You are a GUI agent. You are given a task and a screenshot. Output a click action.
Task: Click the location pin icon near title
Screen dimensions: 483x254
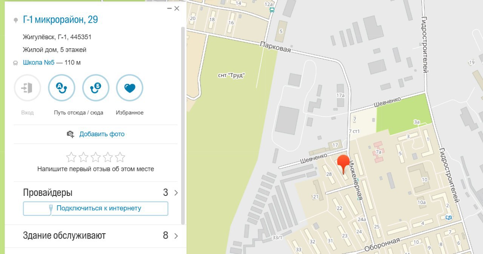15,20
